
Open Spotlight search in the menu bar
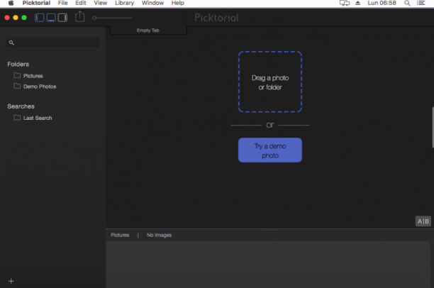tap(407, 4)
